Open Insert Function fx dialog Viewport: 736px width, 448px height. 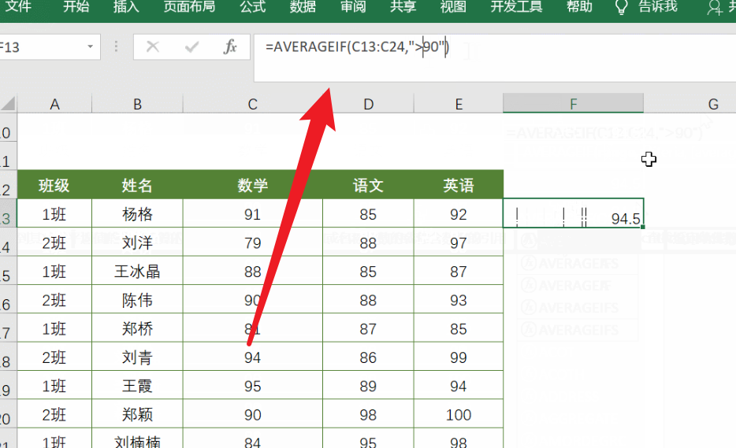pos(230,46)
